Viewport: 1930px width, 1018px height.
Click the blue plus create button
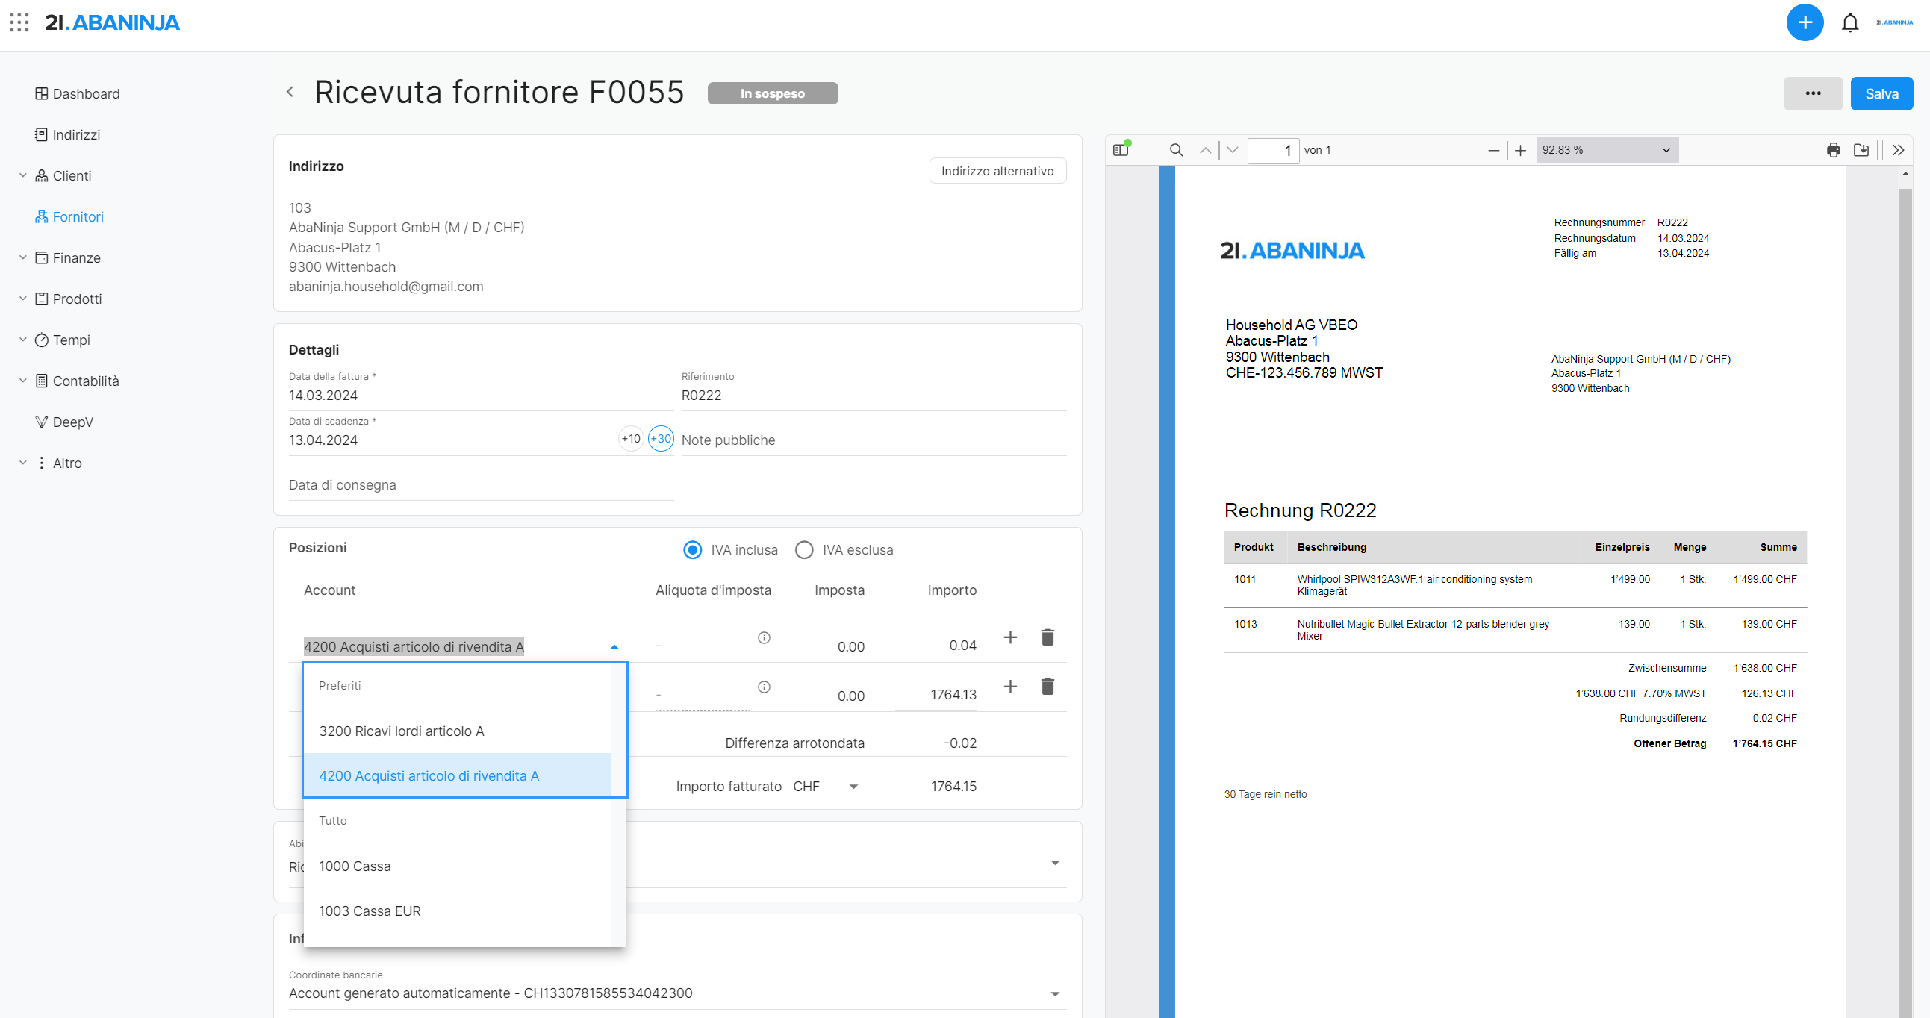[1804, 22]
